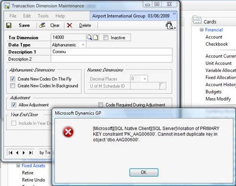Open the Retire link under Fixed Assets
The width and height of the screenshot is (236, 186).
point(28,173)
